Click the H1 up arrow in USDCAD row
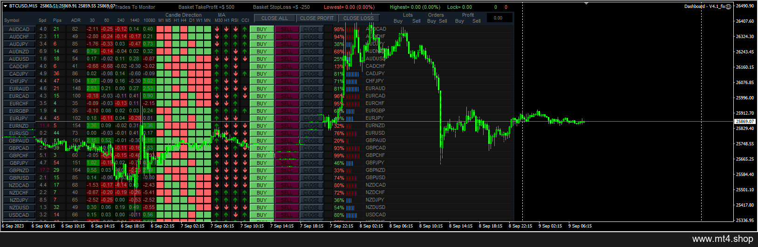This screenshot has width=758, height=247. click(226, 215)
